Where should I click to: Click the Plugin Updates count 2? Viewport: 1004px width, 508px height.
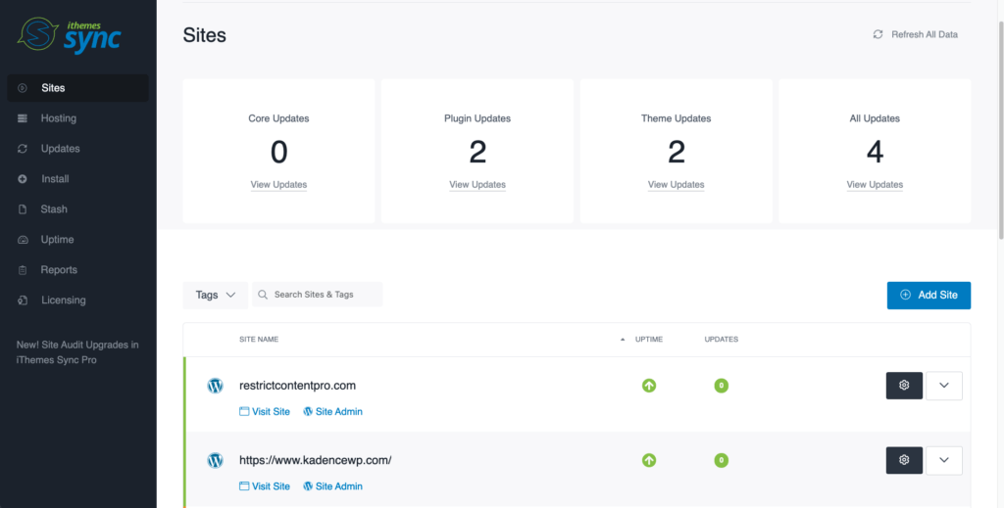pos(477,153)
